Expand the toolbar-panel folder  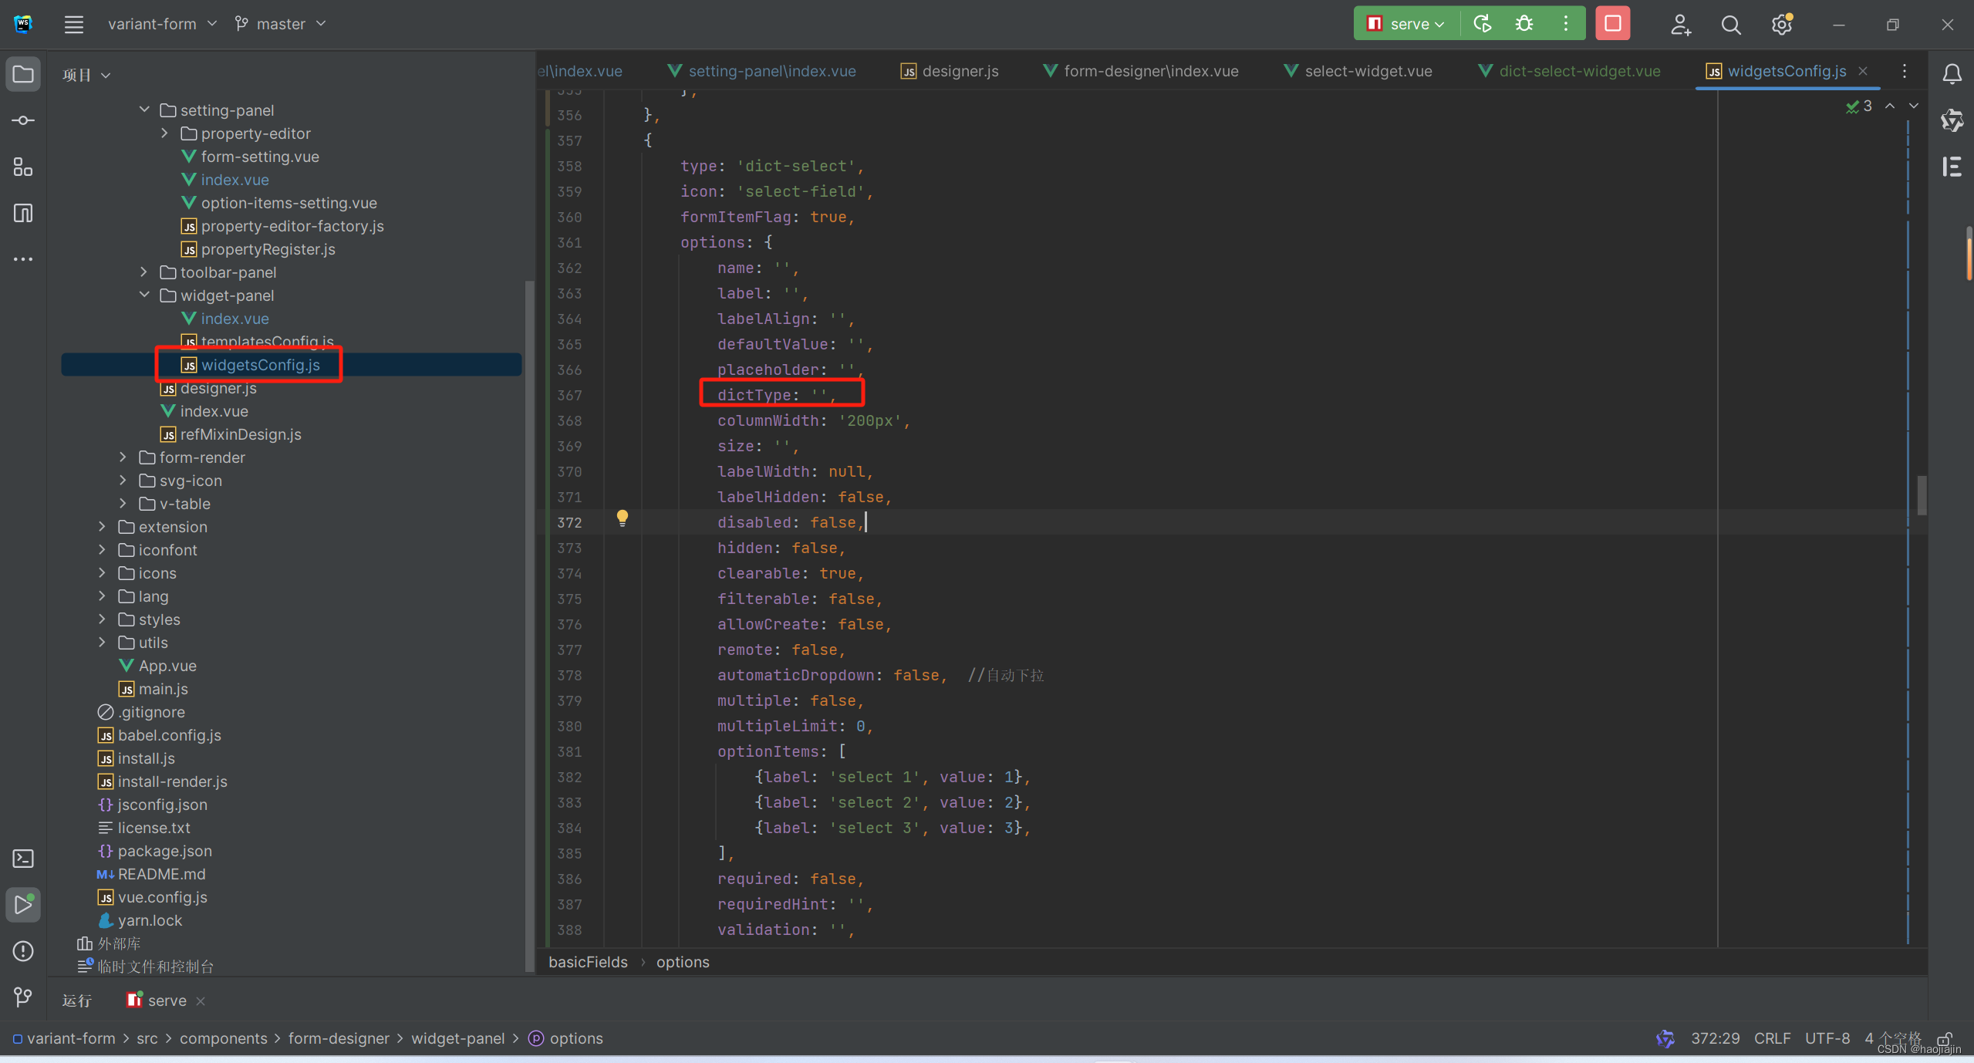143,272
